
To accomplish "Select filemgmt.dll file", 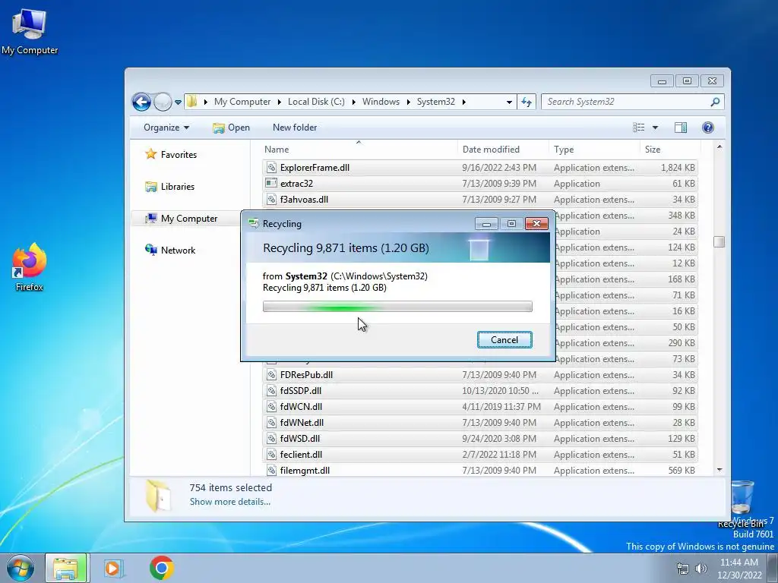I will [x=480, y=470].
